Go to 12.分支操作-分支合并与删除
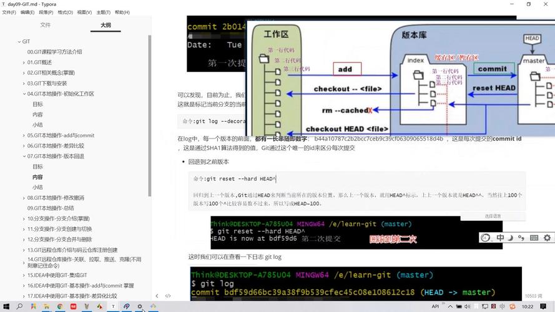Screen dimensions: 555x312 [x=59, y=240]
